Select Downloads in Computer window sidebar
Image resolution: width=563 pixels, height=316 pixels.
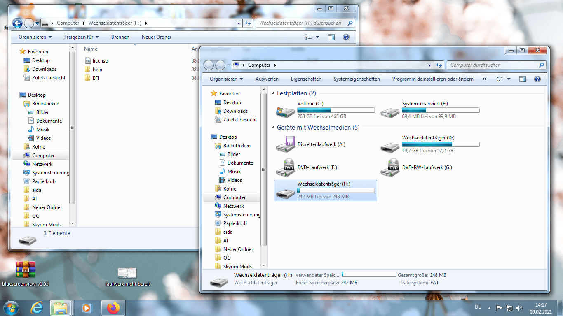(x=231, y=111)
